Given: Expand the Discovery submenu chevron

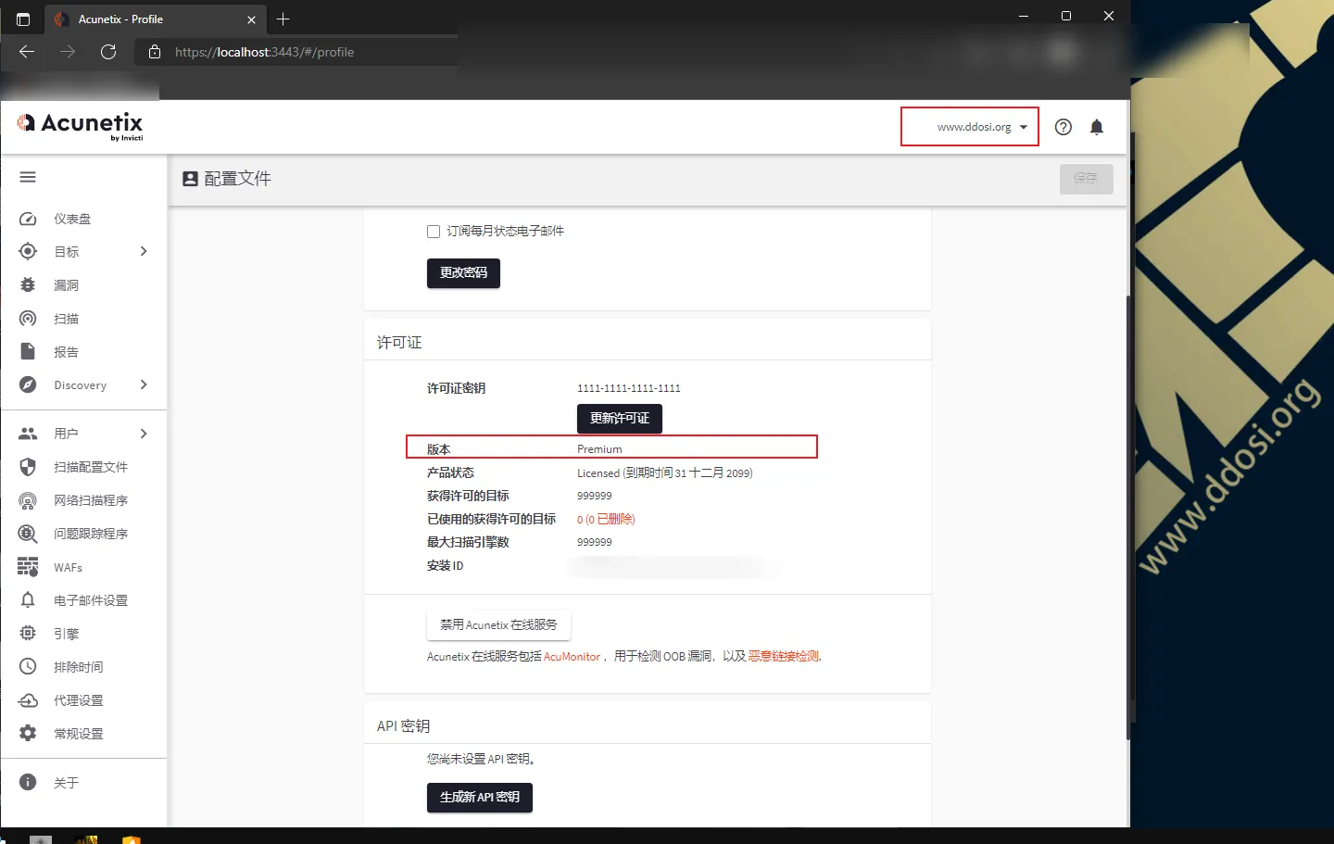Looking at the screenshot, I should 144,384.
